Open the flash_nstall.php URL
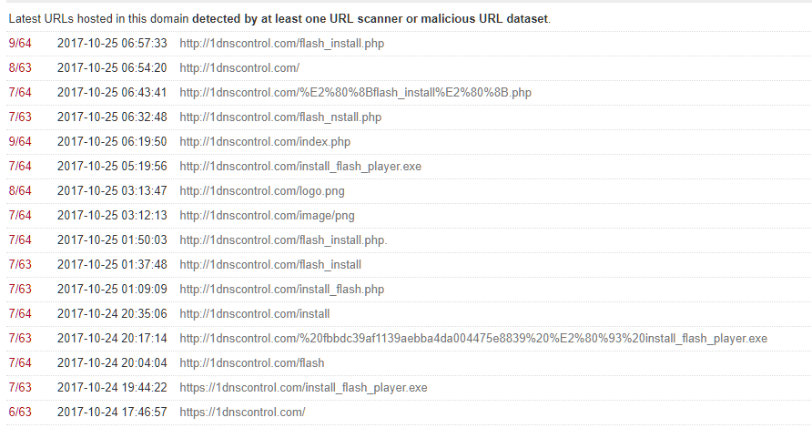Viewport: 812px width, 428px height. 280,117
